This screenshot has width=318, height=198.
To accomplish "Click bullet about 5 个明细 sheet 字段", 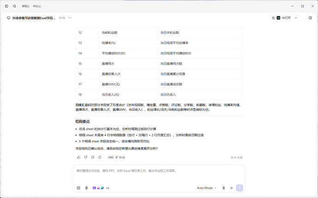I will [114, 141].
